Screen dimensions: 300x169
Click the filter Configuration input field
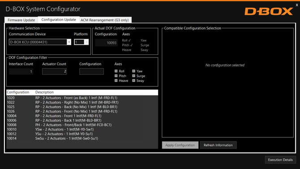(x=91, y=71)
